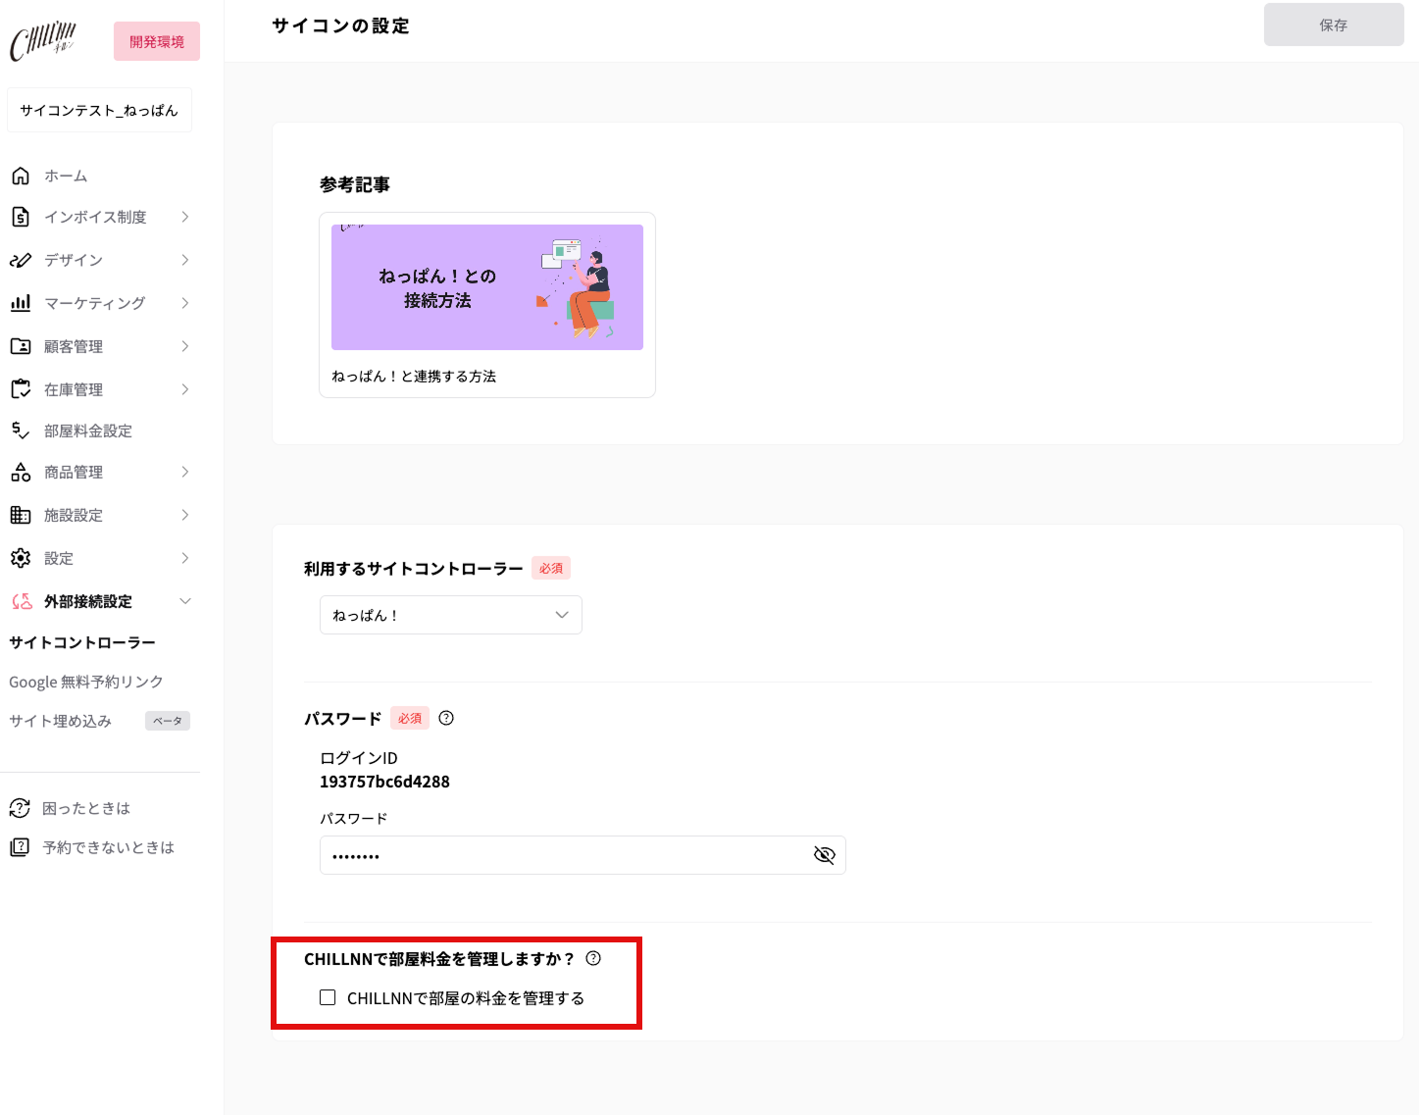Screen dimensions: 1419x1115
Task: Click the help icon beside 困ったときは
Action: tap(20, 808)
